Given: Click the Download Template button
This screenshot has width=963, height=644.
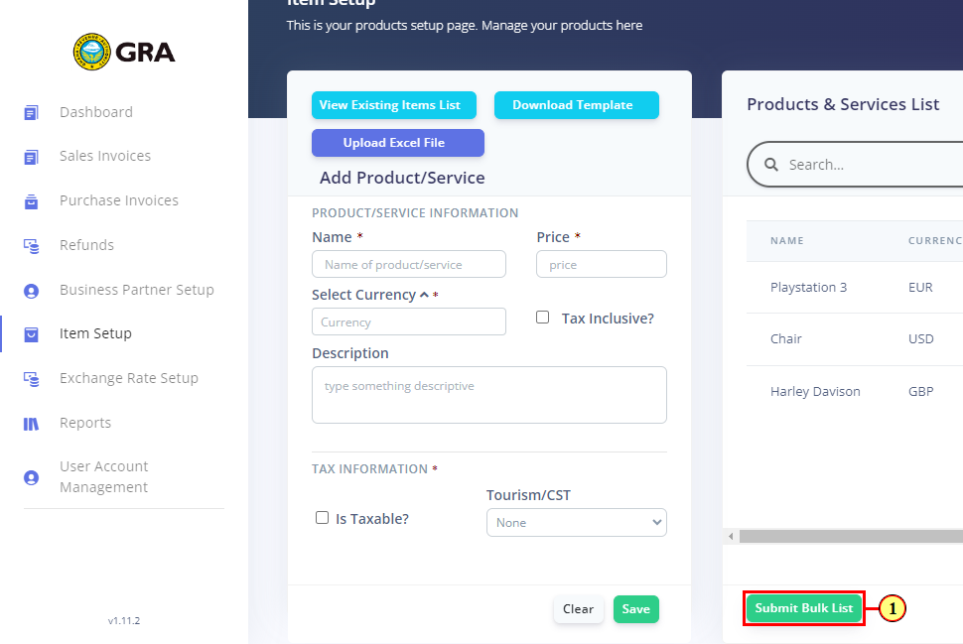Looking at the screenshot, I should [576, 105].
